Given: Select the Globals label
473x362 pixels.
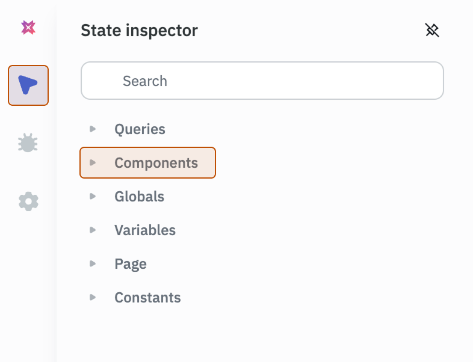Looking at the screenshot, I should click(x=139, y=197).
